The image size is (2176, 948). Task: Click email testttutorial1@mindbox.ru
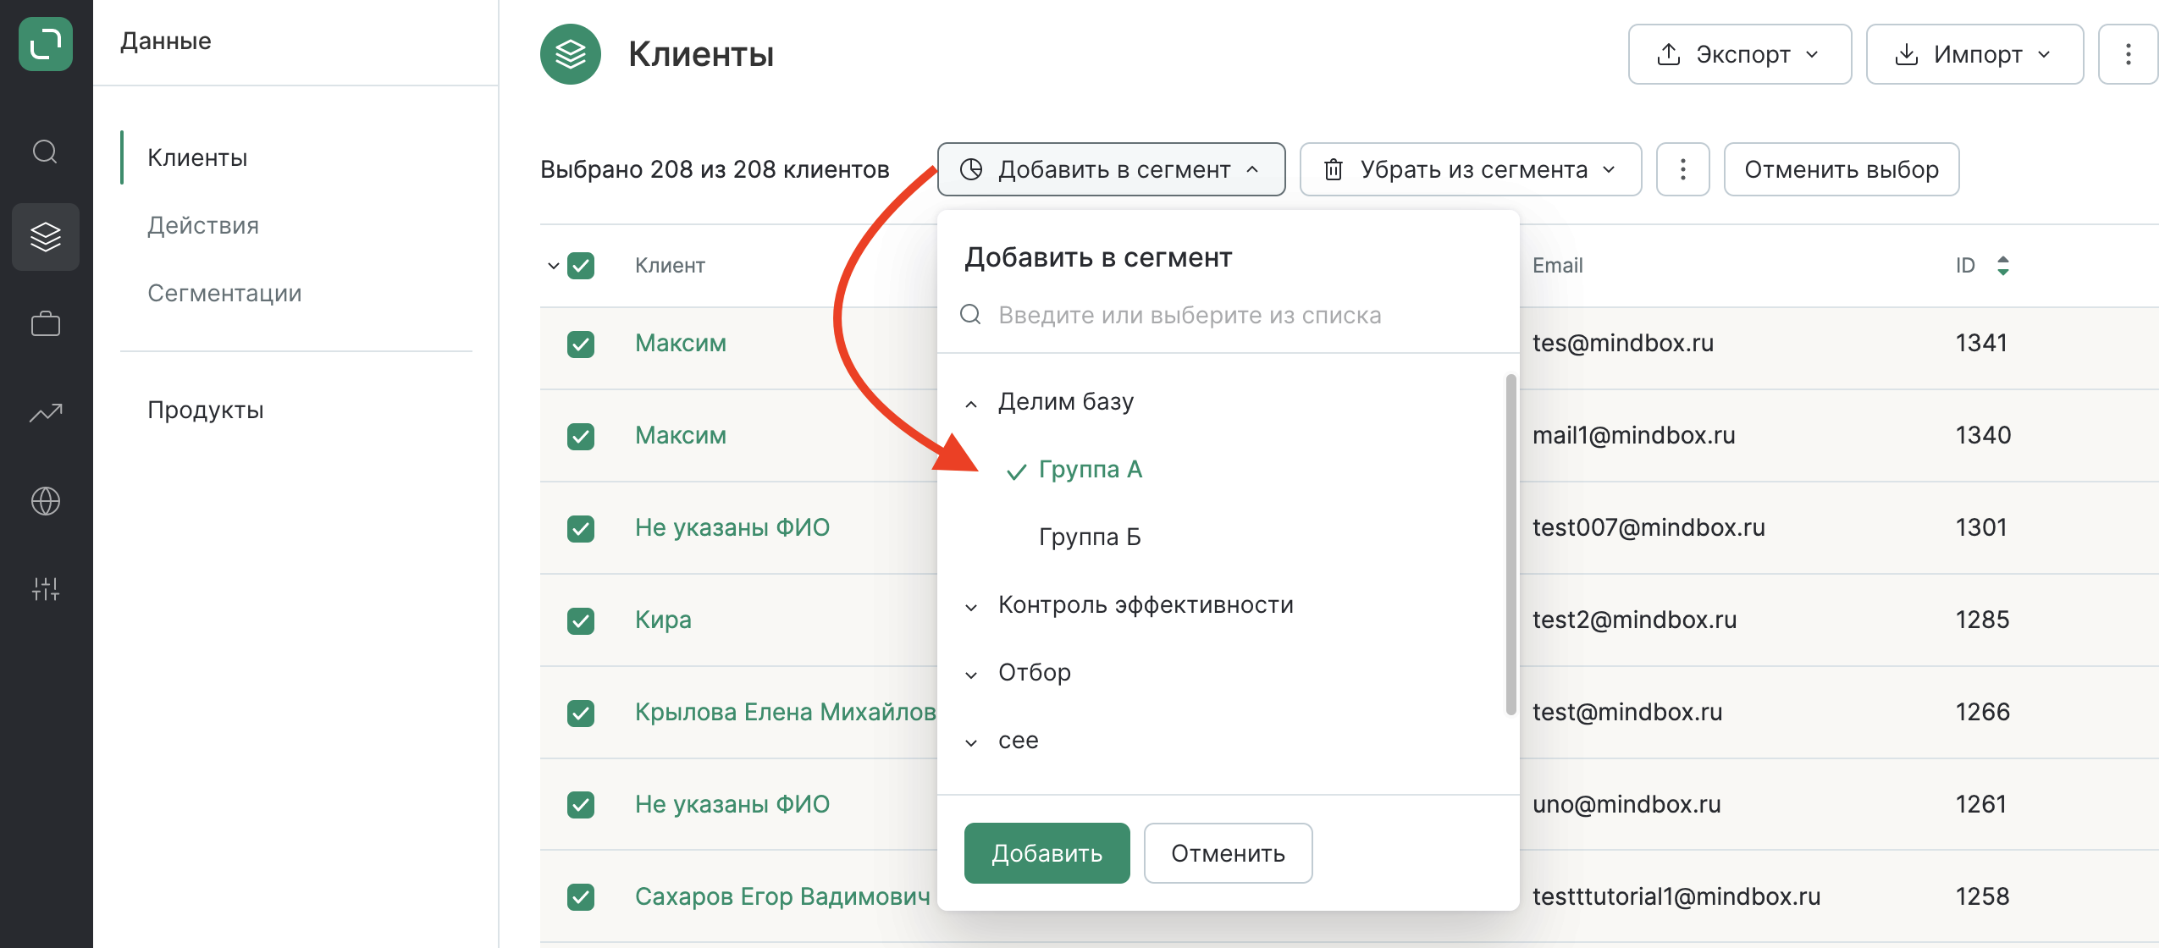(x=1676, y=896)
